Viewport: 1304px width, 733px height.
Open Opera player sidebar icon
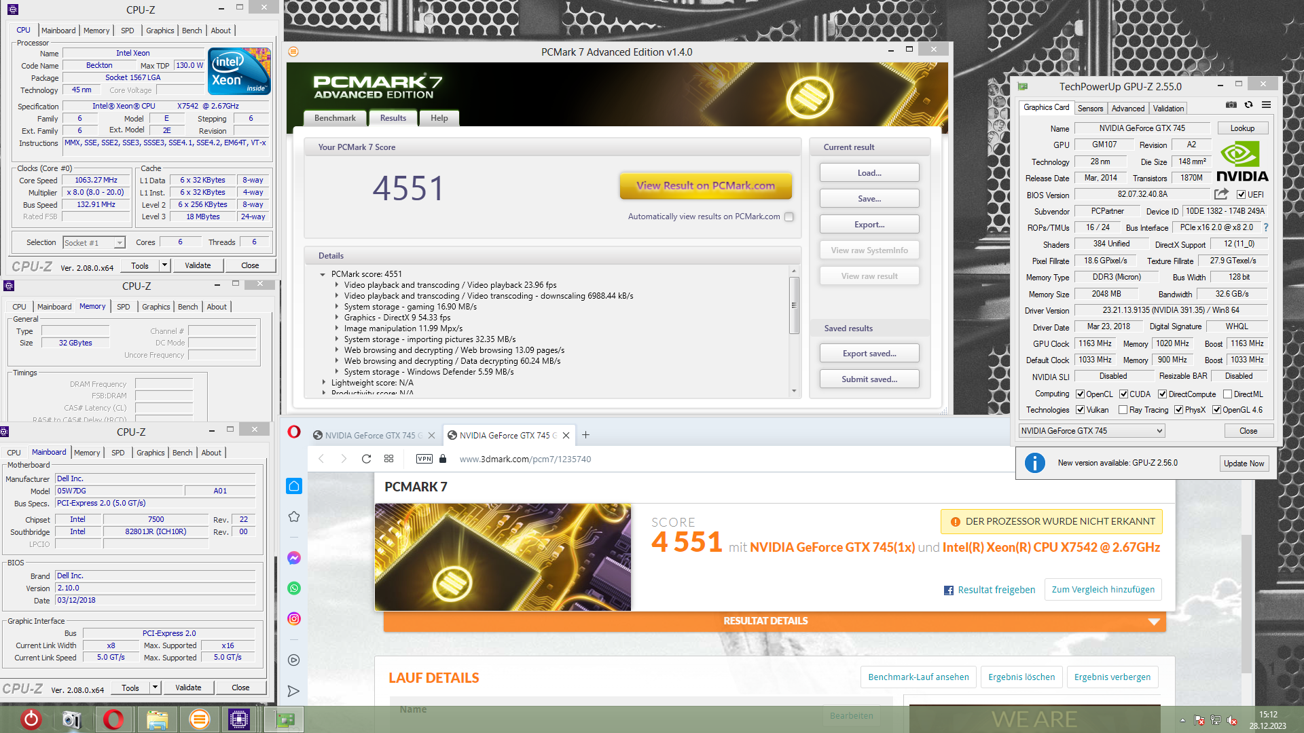click(294, 660)
